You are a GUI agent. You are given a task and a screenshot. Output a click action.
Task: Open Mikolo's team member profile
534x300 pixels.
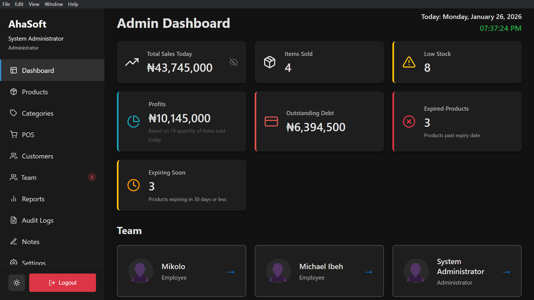coord(231,272)
